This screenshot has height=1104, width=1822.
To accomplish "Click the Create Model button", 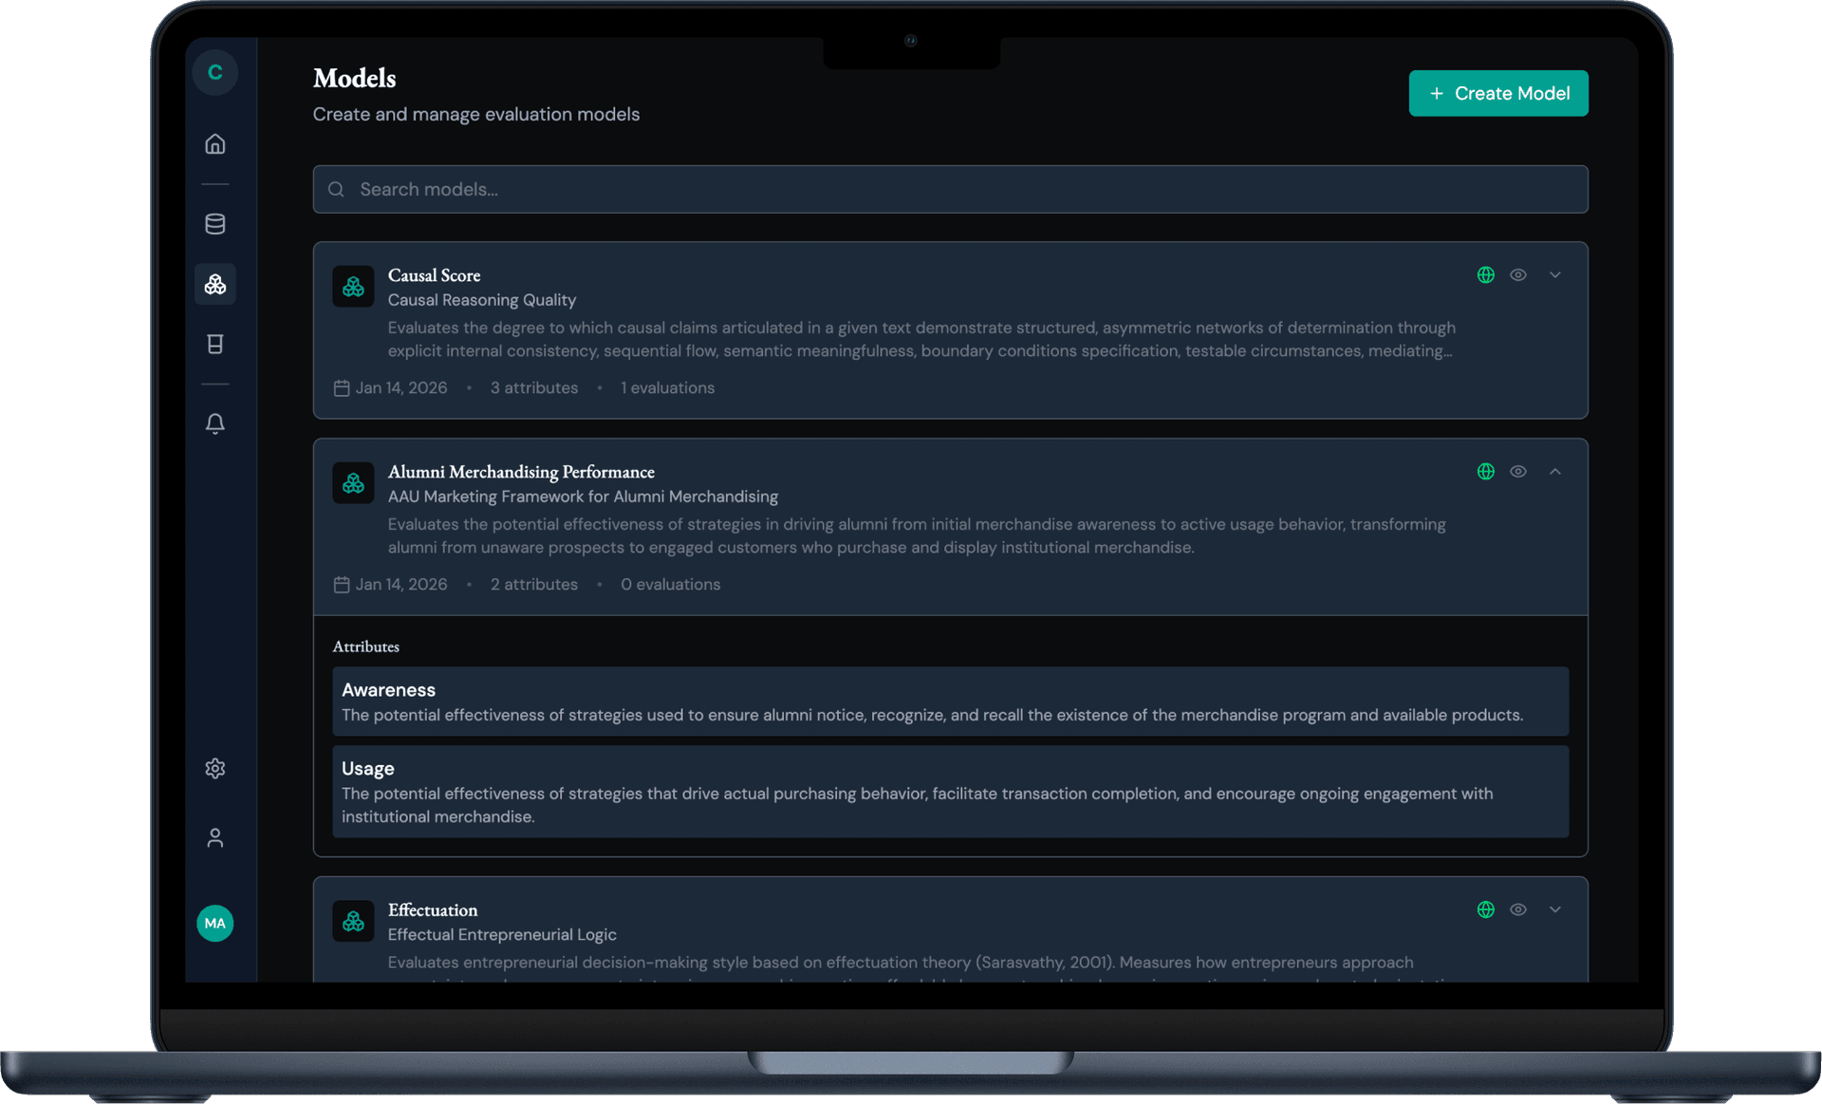I will 1497,93.
